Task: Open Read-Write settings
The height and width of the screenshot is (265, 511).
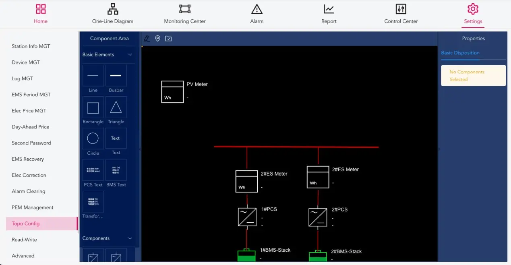Action: tap(24, 240)
